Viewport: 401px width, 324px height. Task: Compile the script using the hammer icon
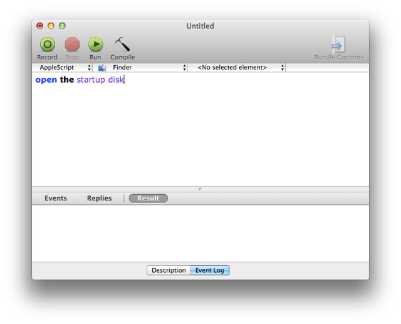[x=122, y=44]
